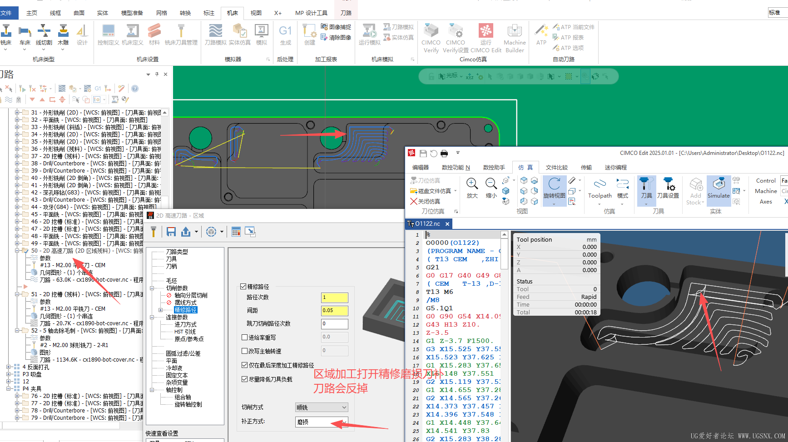Uncheck the 精修路径 checkbox
Image resolution: width=788 pixels, height=442 pixels.
point(243,287)
